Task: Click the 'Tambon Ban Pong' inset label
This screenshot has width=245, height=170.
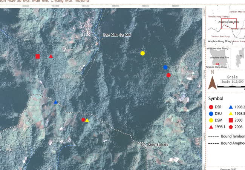Action: pos(220,36)
